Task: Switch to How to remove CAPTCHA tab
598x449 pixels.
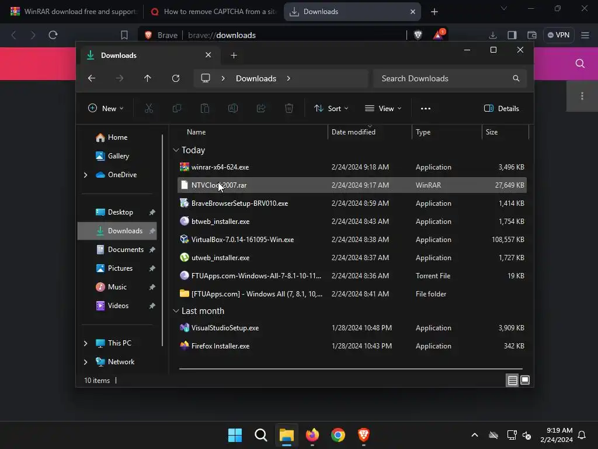Action: [x=214, y=12]
